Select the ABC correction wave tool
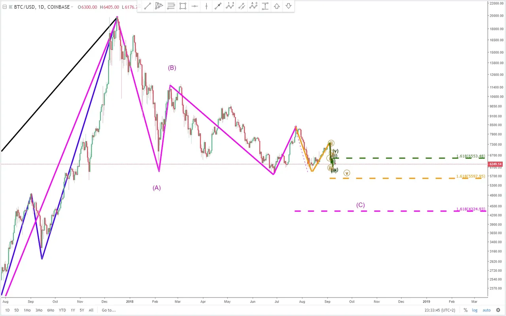 pos(253,6)
